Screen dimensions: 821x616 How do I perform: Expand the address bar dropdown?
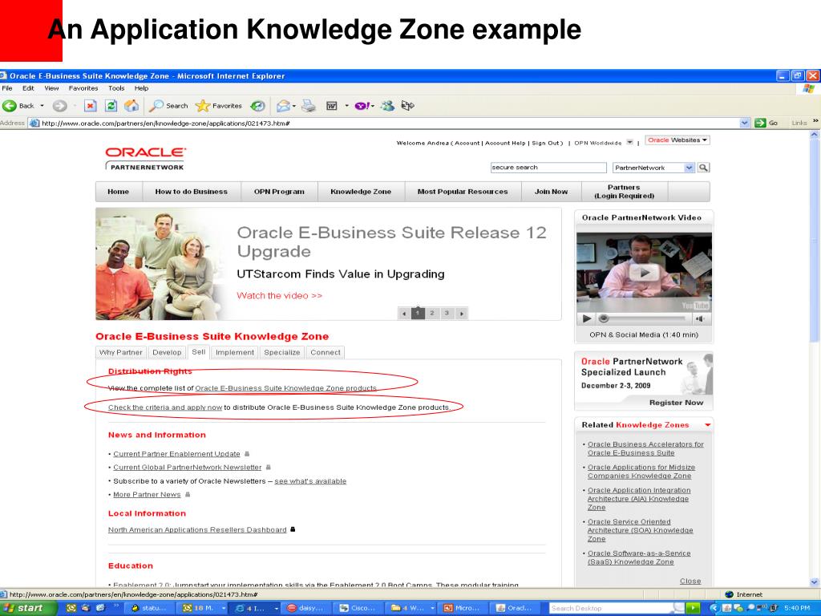click(745, 123)
